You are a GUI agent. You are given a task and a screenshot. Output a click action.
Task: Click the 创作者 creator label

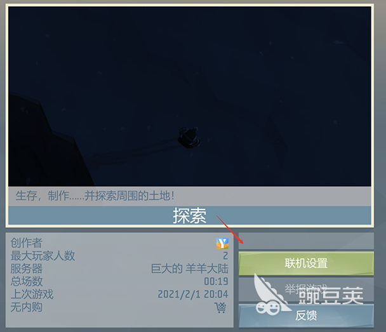click(26, 243)
